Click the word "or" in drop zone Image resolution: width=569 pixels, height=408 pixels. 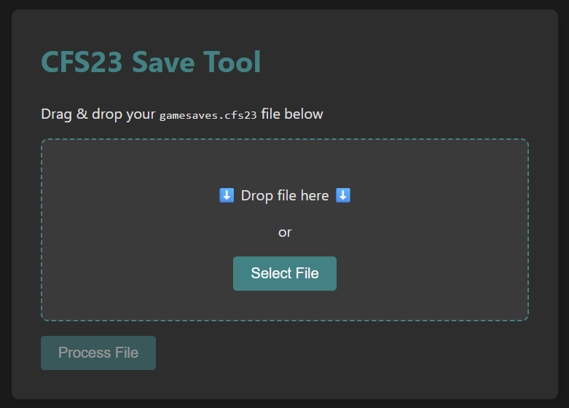point(285,232)
